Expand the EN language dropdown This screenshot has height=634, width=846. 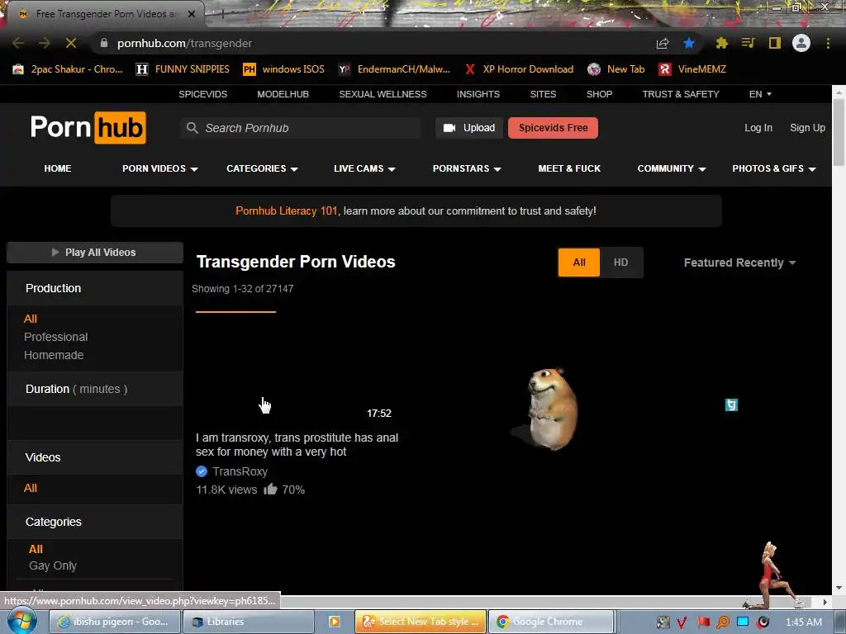760,94
